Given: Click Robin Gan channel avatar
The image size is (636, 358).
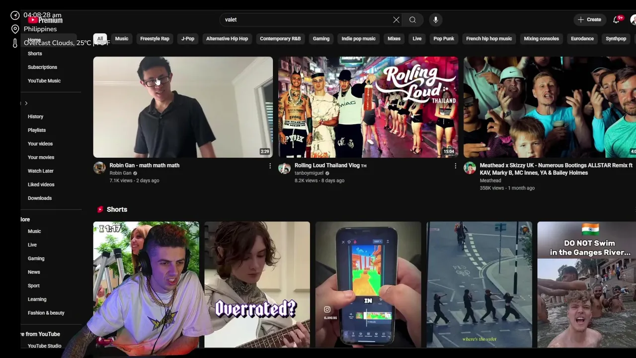Looking at the screenshot, I should pos(99,168).
